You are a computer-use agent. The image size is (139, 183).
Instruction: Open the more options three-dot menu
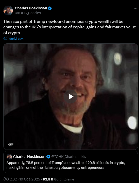pyautogui.click(x=135, y=8)
